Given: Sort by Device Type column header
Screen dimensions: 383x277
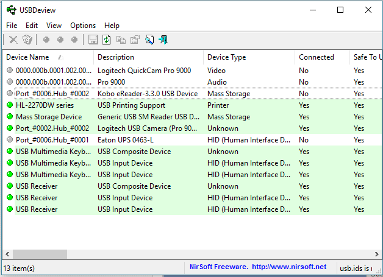Looking at the screenshot, I should click(226, 57).
